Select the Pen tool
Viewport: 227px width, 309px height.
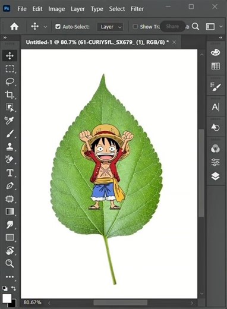pyautogui.click(x=10, y=186)
